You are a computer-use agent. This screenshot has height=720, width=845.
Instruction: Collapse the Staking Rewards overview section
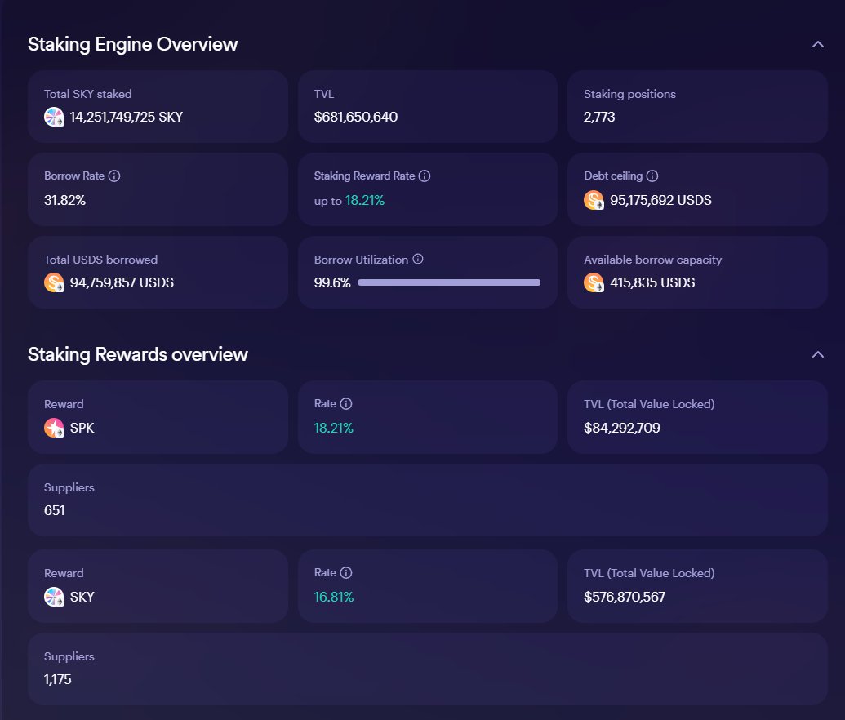coord(817,354)
